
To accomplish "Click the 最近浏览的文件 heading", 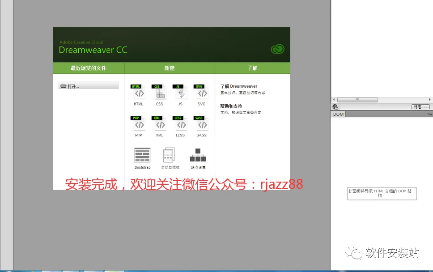I will coord(89,68).
